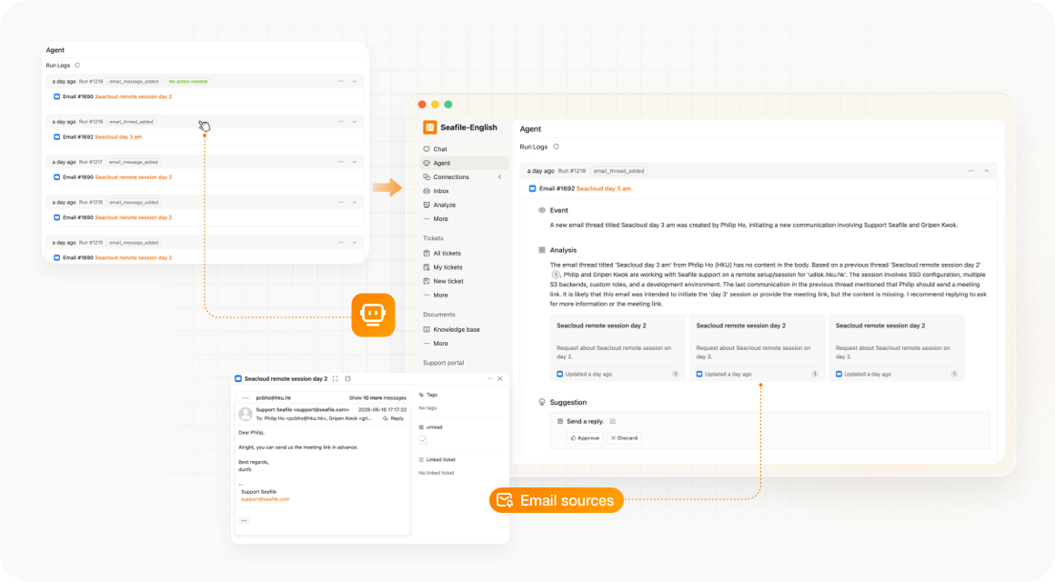Expand Run #1218 in the left panel
The image size is (1055, 582).
click(x=355, y=122)
